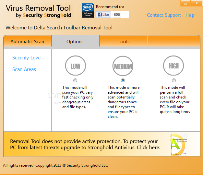Click the Stronghold Antivirus product box image
The width and height of the screenshot is (203, 175).
coord(179,145)
